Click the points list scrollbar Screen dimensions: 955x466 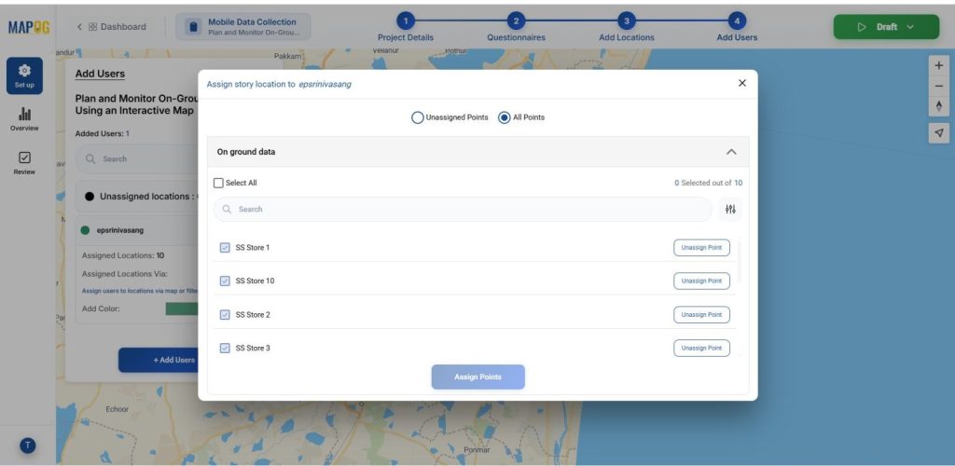740,263
